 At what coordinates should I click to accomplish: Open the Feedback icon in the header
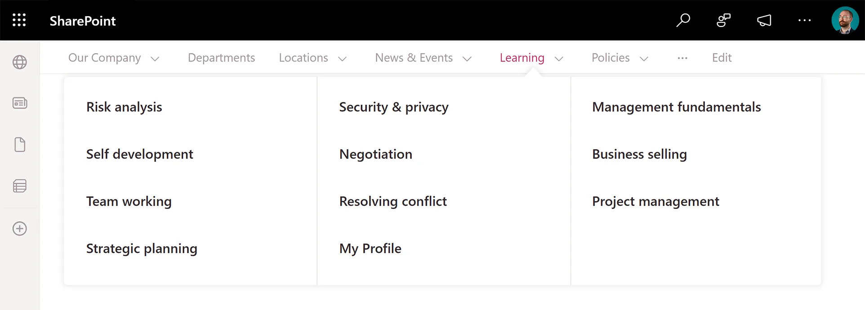pyautogui.click(x=722, y=20)
